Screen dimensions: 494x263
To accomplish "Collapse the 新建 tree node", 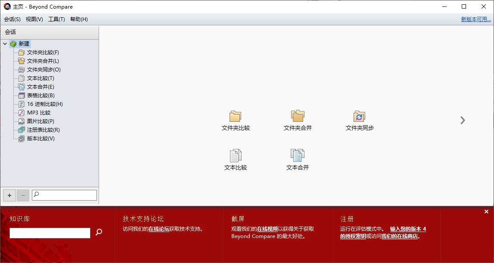I will (x=5, y=44).
